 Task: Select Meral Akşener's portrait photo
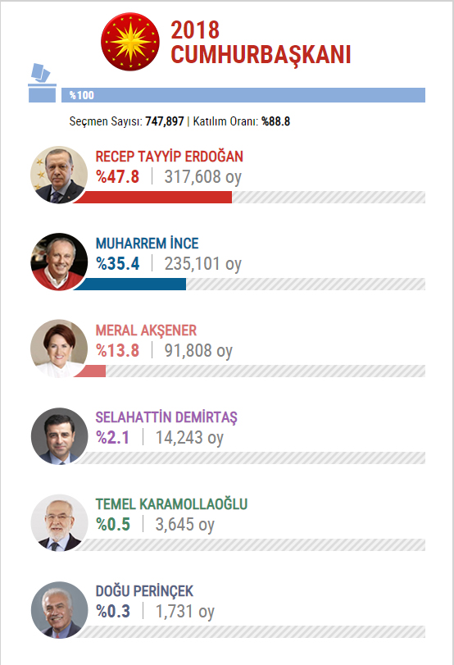coord(59,348)
